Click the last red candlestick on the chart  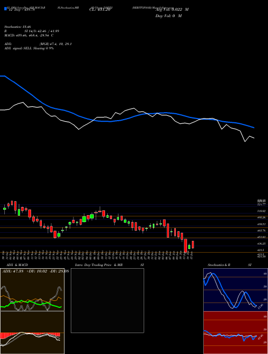click(x=193, y=245)
